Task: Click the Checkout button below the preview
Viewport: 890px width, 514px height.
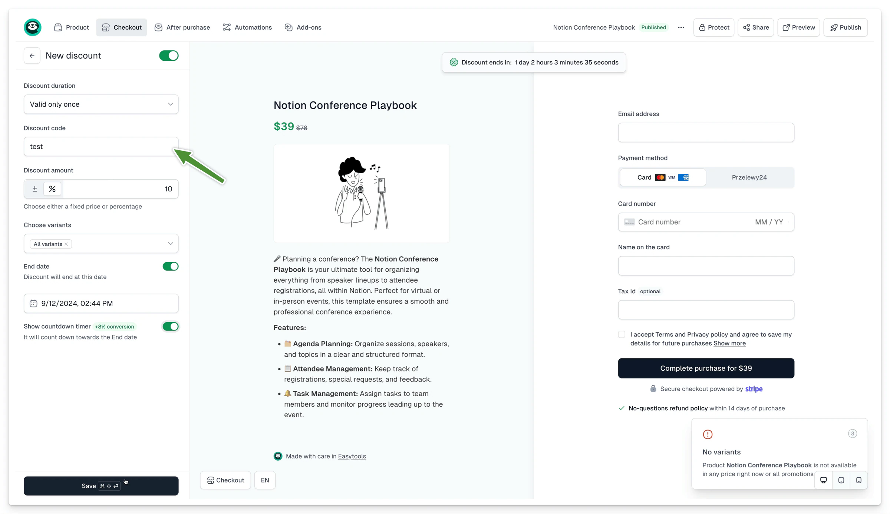Action: coord(225,480)
